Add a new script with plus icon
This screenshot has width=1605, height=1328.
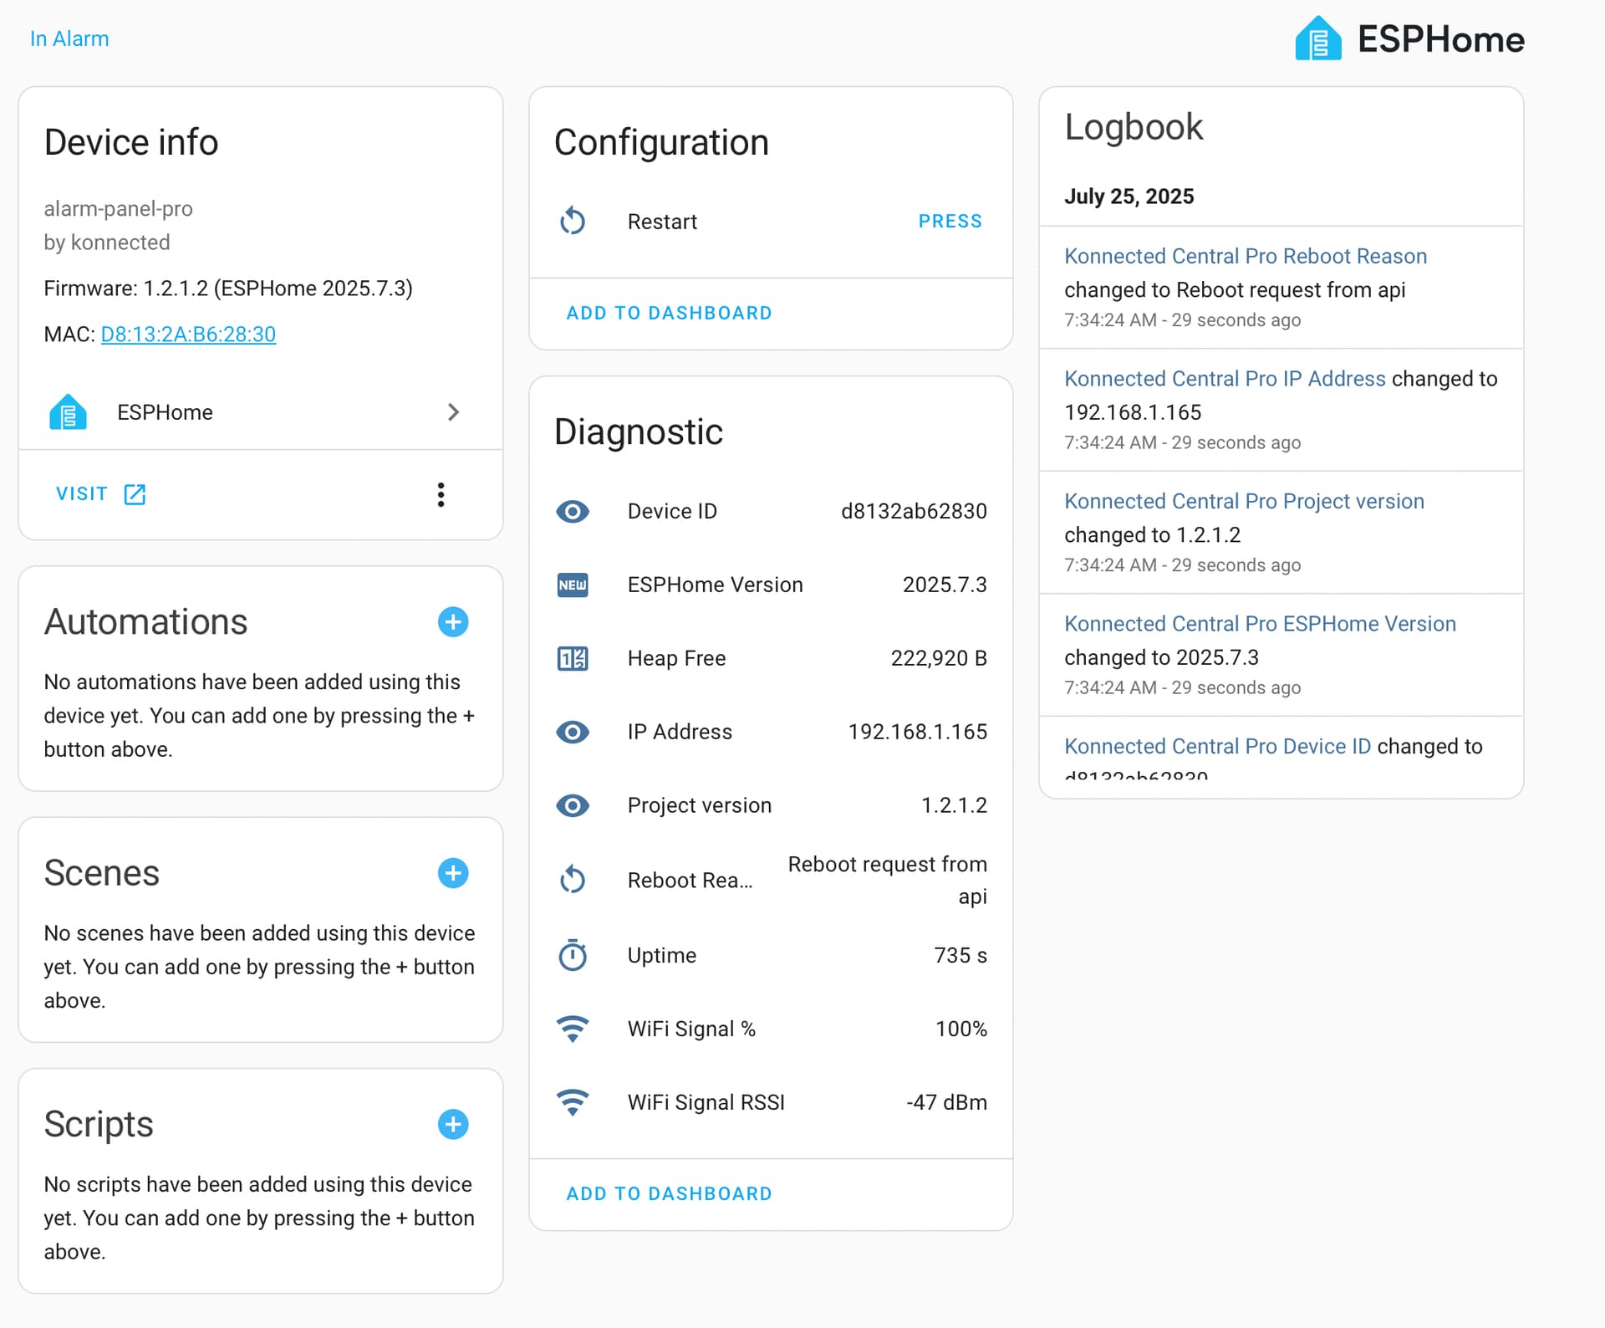(453, 1124)
